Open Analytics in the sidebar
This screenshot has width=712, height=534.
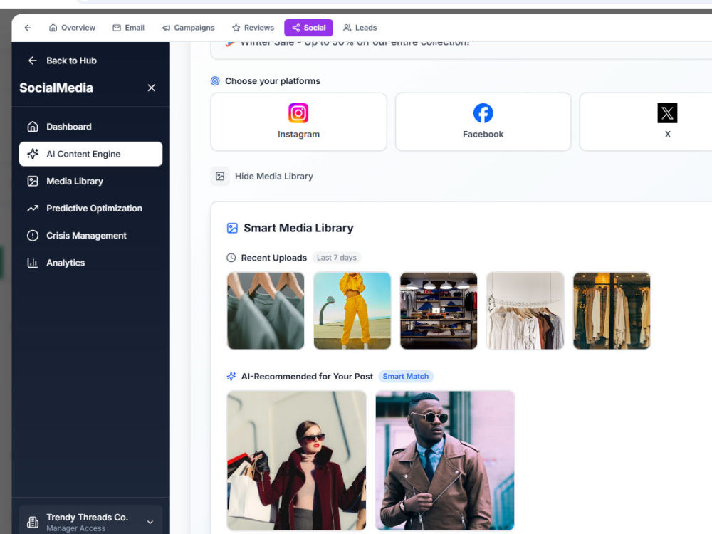click(91, 263)
